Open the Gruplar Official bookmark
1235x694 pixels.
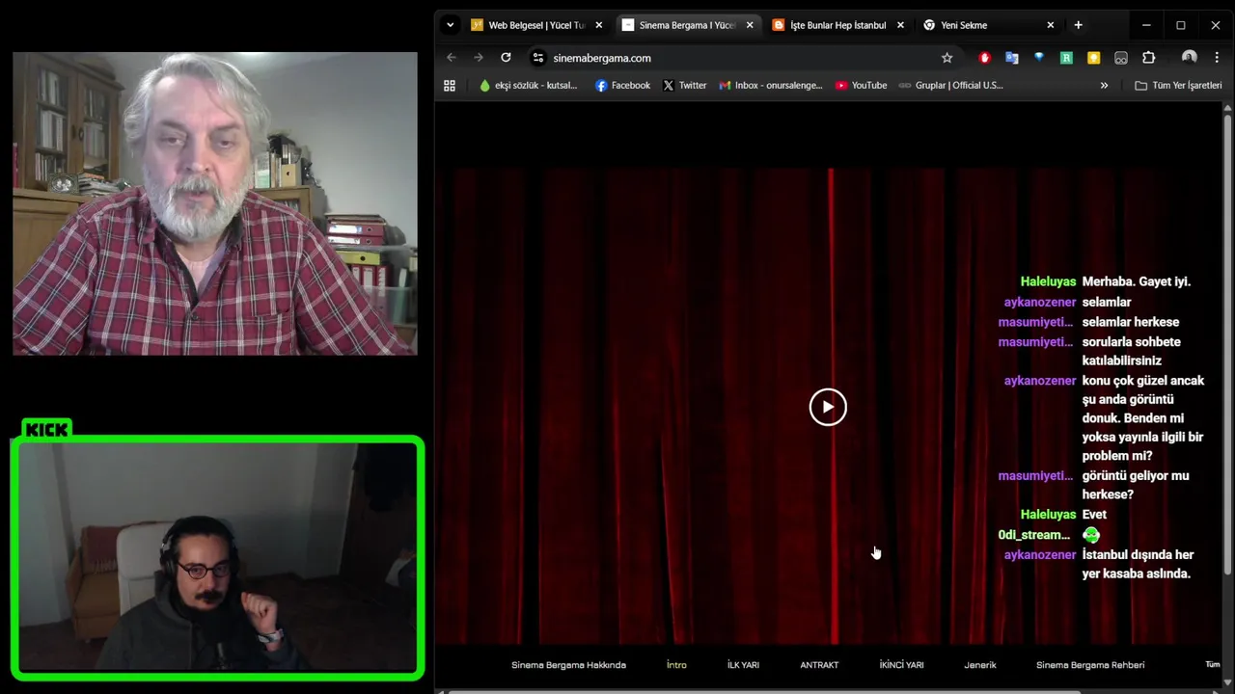[x=951, y=85]
